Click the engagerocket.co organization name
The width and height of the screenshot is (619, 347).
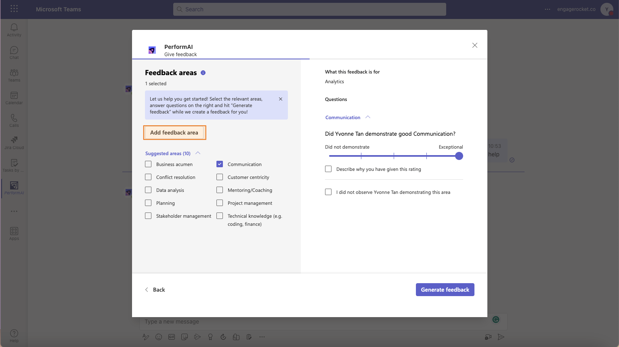pos(576,9)
